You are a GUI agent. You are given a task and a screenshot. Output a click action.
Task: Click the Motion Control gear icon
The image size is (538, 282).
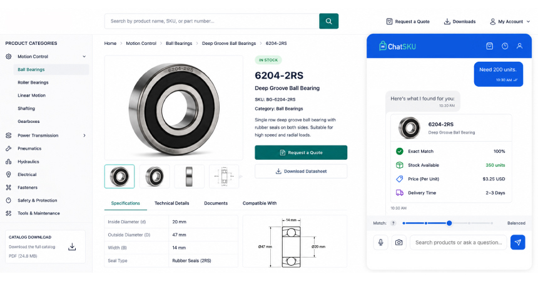(9, 57)
